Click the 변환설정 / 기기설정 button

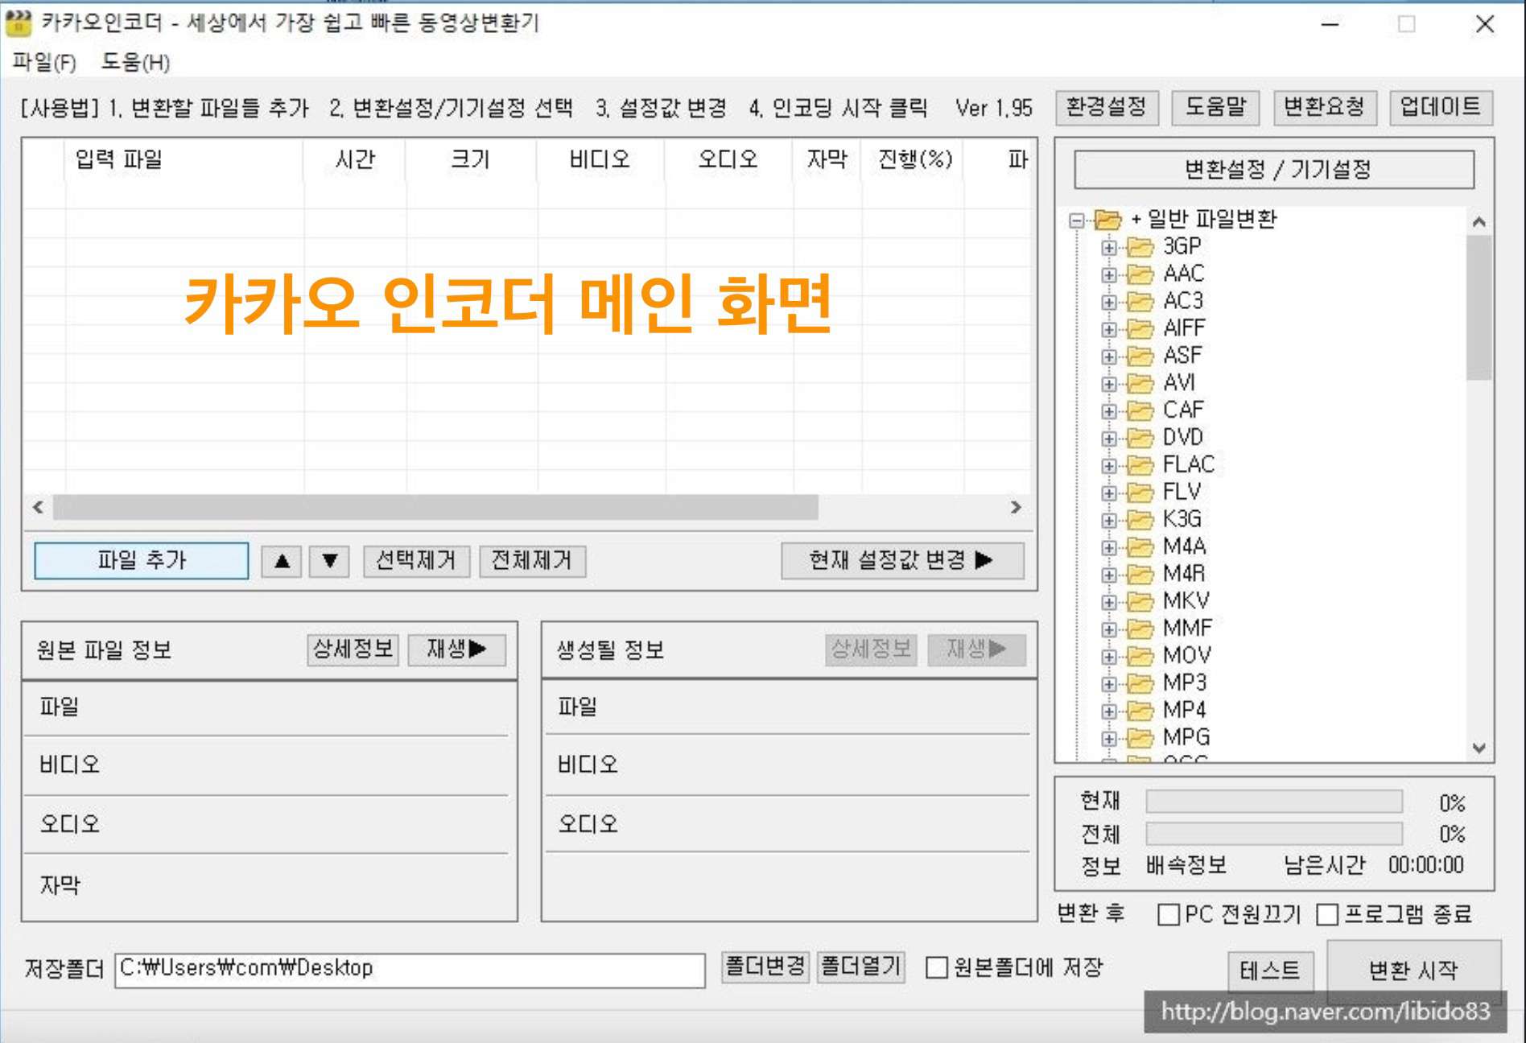tap(1275, 169)
